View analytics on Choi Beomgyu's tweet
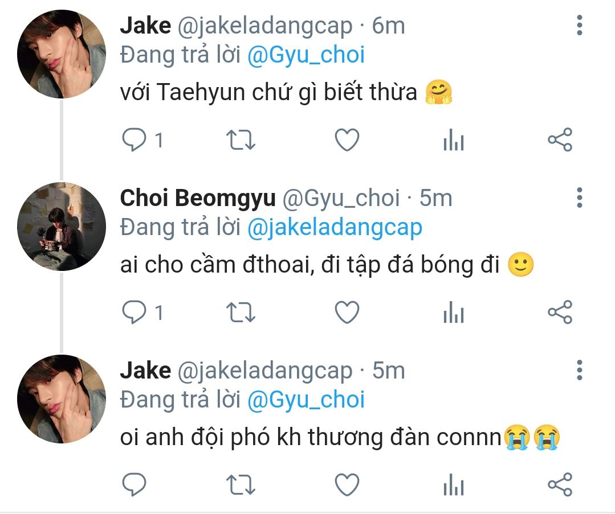 (x=454, y=312)
